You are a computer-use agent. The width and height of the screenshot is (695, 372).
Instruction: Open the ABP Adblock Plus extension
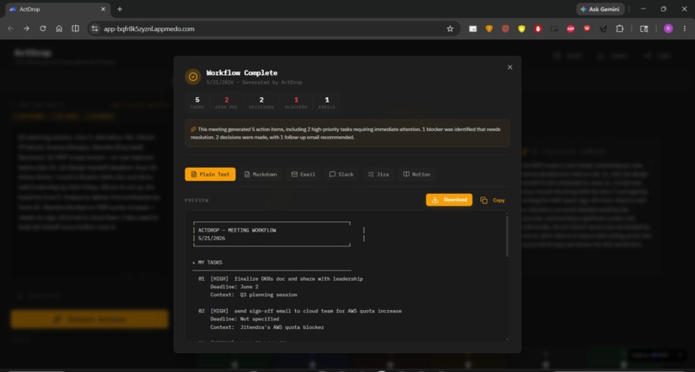[x=571, y=28]
